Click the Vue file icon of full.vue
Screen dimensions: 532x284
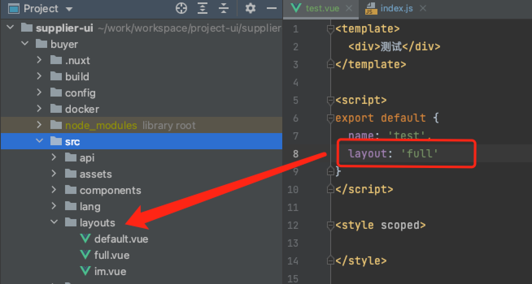pyautogui.click(x=85, y=255)
